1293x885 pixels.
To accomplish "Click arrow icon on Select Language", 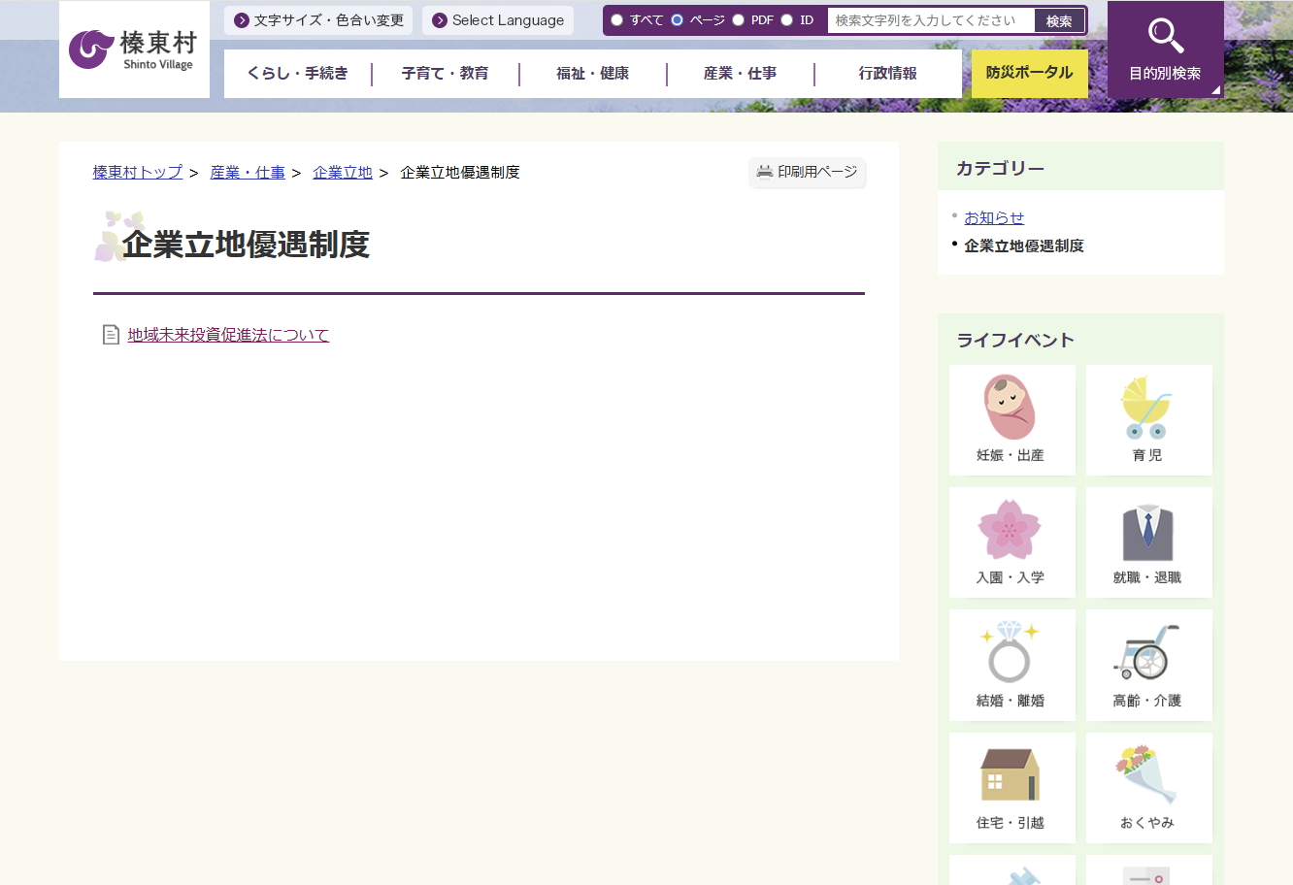I will (x=440, y=20).
